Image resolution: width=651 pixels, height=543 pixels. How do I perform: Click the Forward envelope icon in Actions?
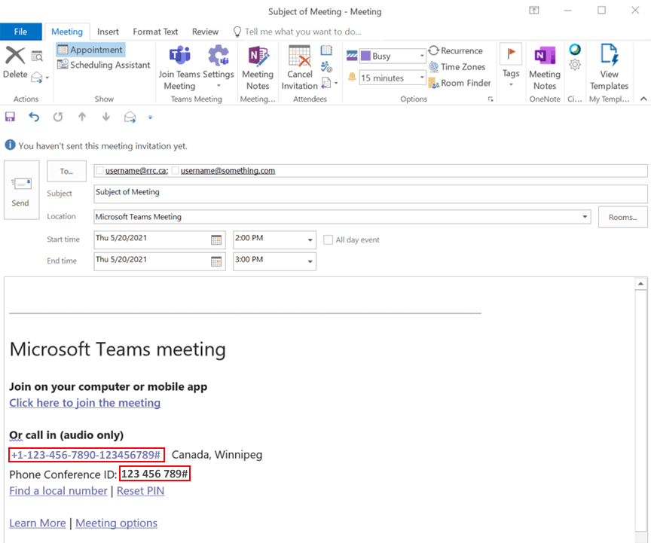click(x=37, y=78)
